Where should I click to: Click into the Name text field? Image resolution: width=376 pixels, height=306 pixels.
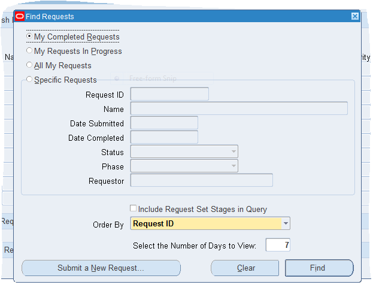pyautogui.click(x=239, y=109)
